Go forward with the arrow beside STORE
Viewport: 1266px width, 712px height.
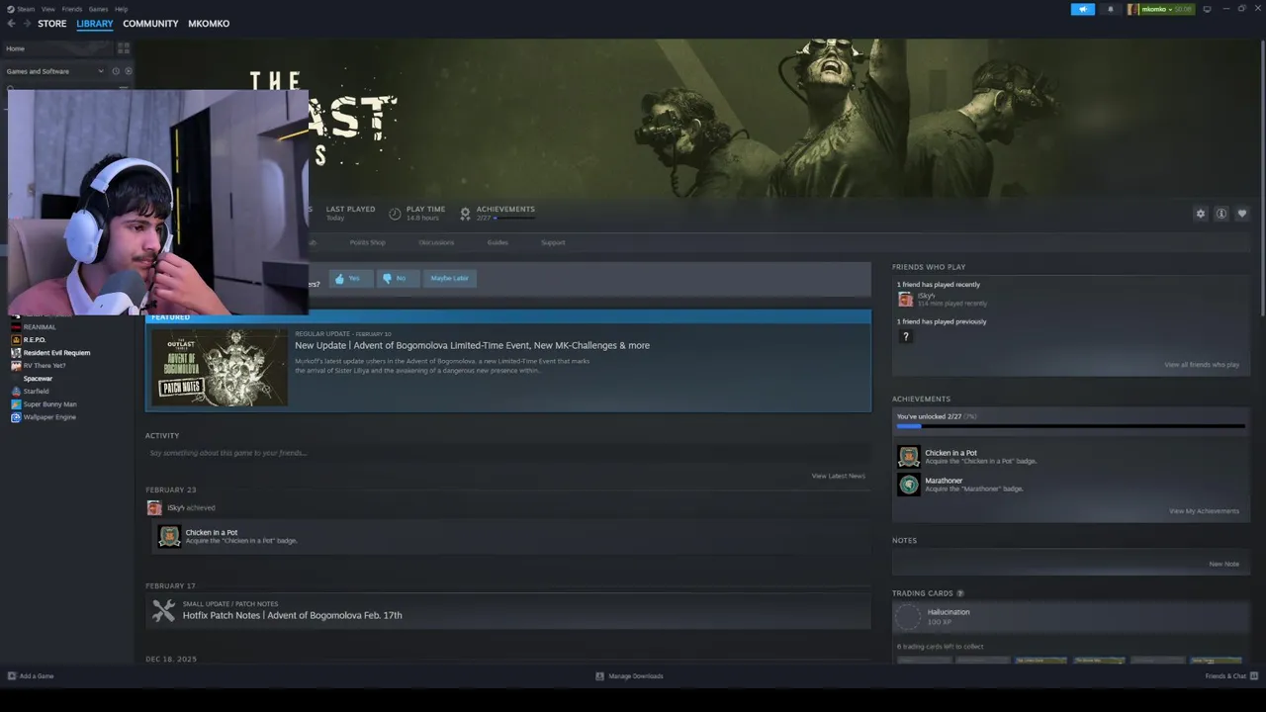(x=26, y=24)
